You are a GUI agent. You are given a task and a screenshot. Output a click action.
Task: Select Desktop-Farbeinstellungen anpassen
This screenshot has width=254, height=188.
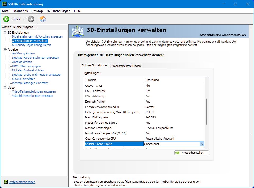(x=36, y=58)
